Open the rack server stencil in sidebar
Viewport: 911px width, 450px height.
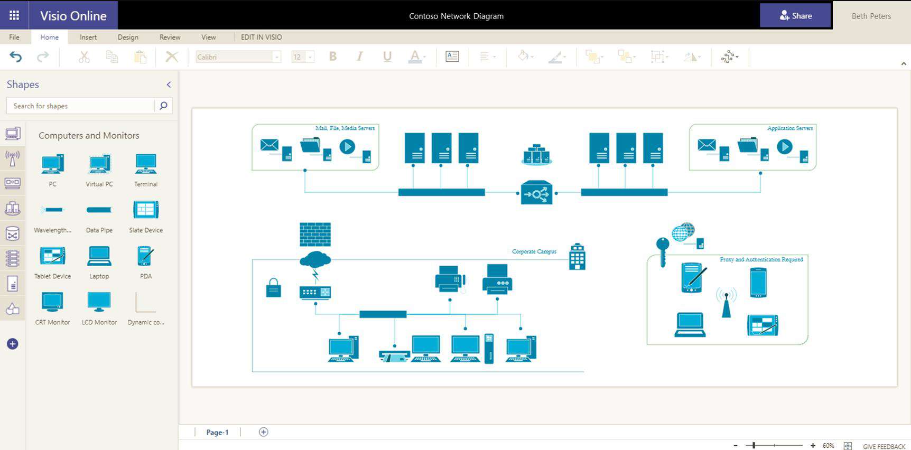[x=13, y=258]
